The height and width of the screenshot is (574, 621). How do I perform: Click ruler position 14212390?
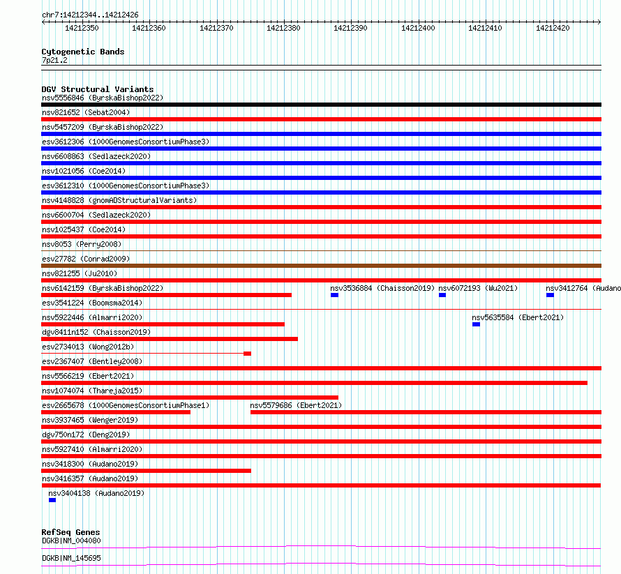point(350,28)
